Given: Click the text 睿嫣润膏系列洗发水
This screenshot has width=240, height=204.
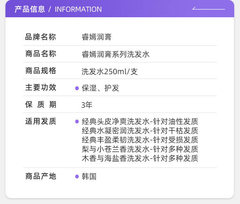Looking at the screenshot, I should (x=116, y=54).
